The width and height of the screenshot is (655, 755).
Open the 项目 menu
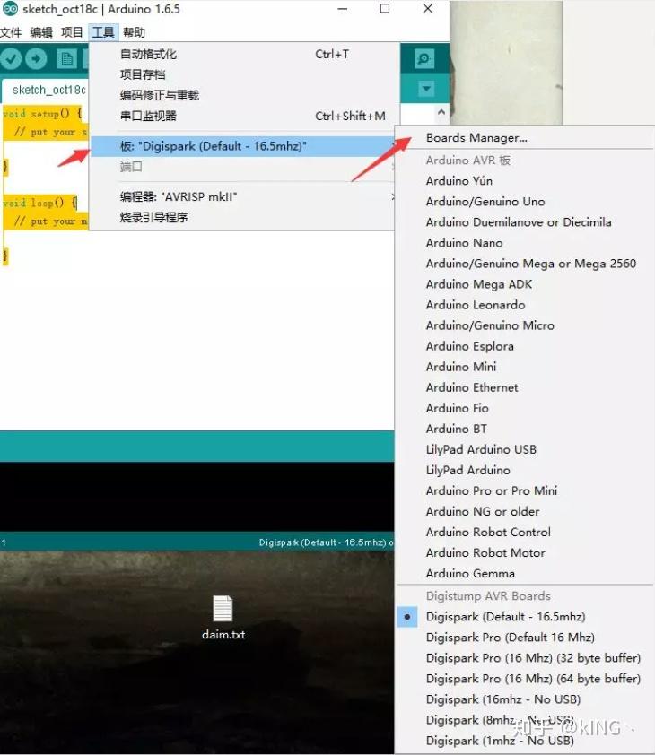click(x=72, y=32)
